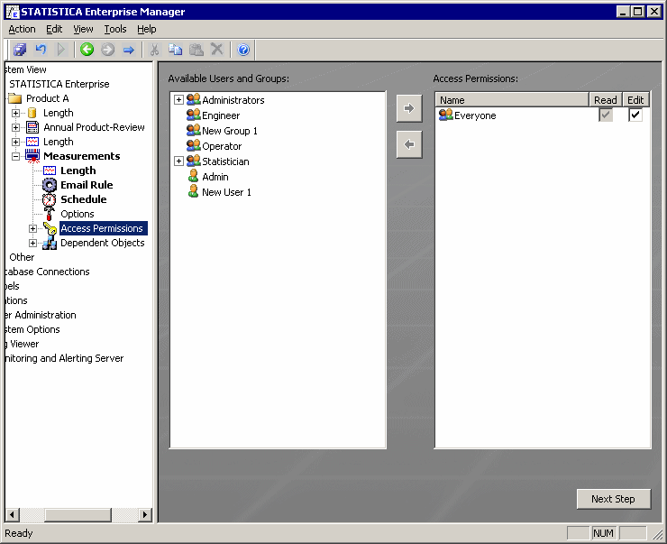
Task: Click the Copy toolbar icon
Action: 175,50
